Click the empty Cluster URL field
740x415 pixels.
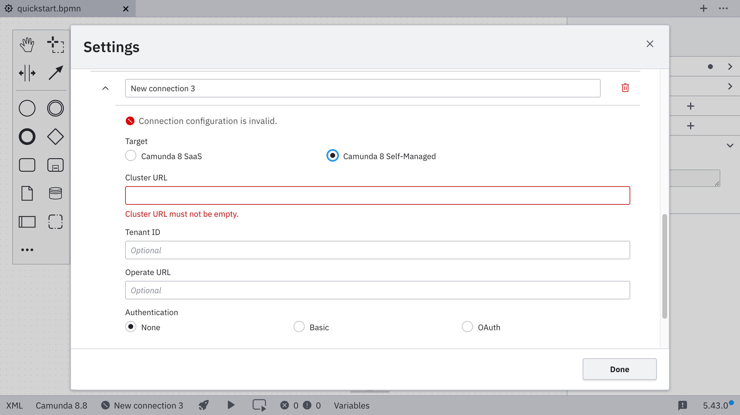377,195
